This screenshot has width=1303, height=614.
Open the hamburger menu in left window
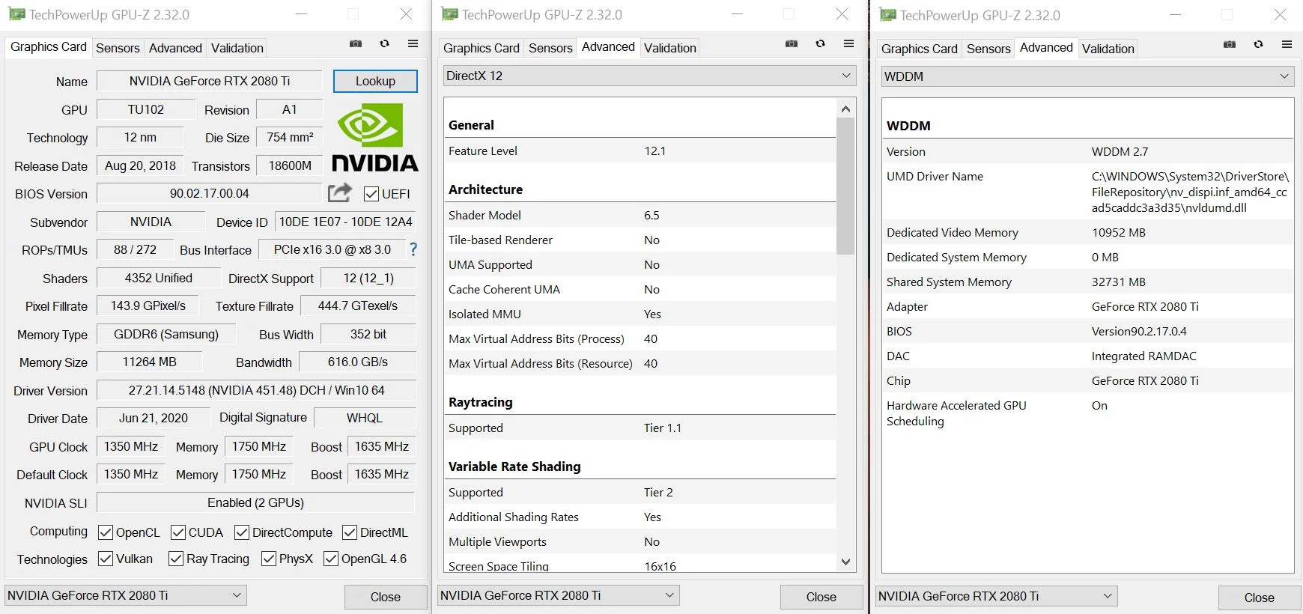pos(413,44)
